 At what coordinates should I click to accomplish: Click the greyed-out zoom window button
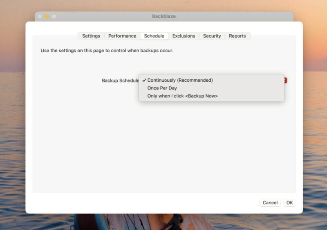(54, 16)
